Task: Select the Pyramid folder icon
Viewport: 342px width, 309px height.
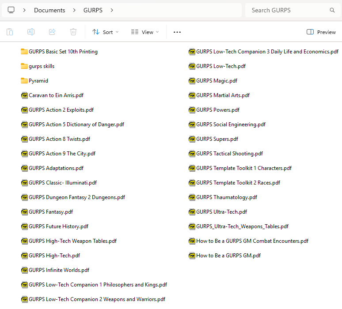Action: coord(24,81)
